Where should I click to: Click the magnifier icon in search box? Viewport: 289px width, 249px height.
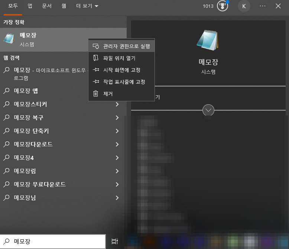pos(6,241)
